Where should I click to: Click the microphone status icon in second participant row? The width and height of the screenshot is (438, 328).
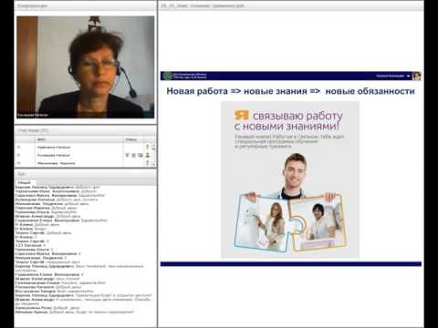coord(127,155)
